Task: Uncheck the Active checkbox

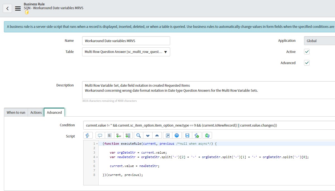Action: 307,52
